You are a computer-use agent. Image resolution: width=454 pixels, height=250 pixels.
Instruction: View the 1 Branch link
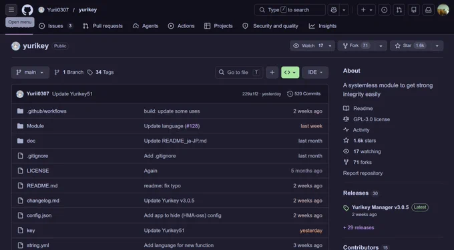click(x=69, y=72)
